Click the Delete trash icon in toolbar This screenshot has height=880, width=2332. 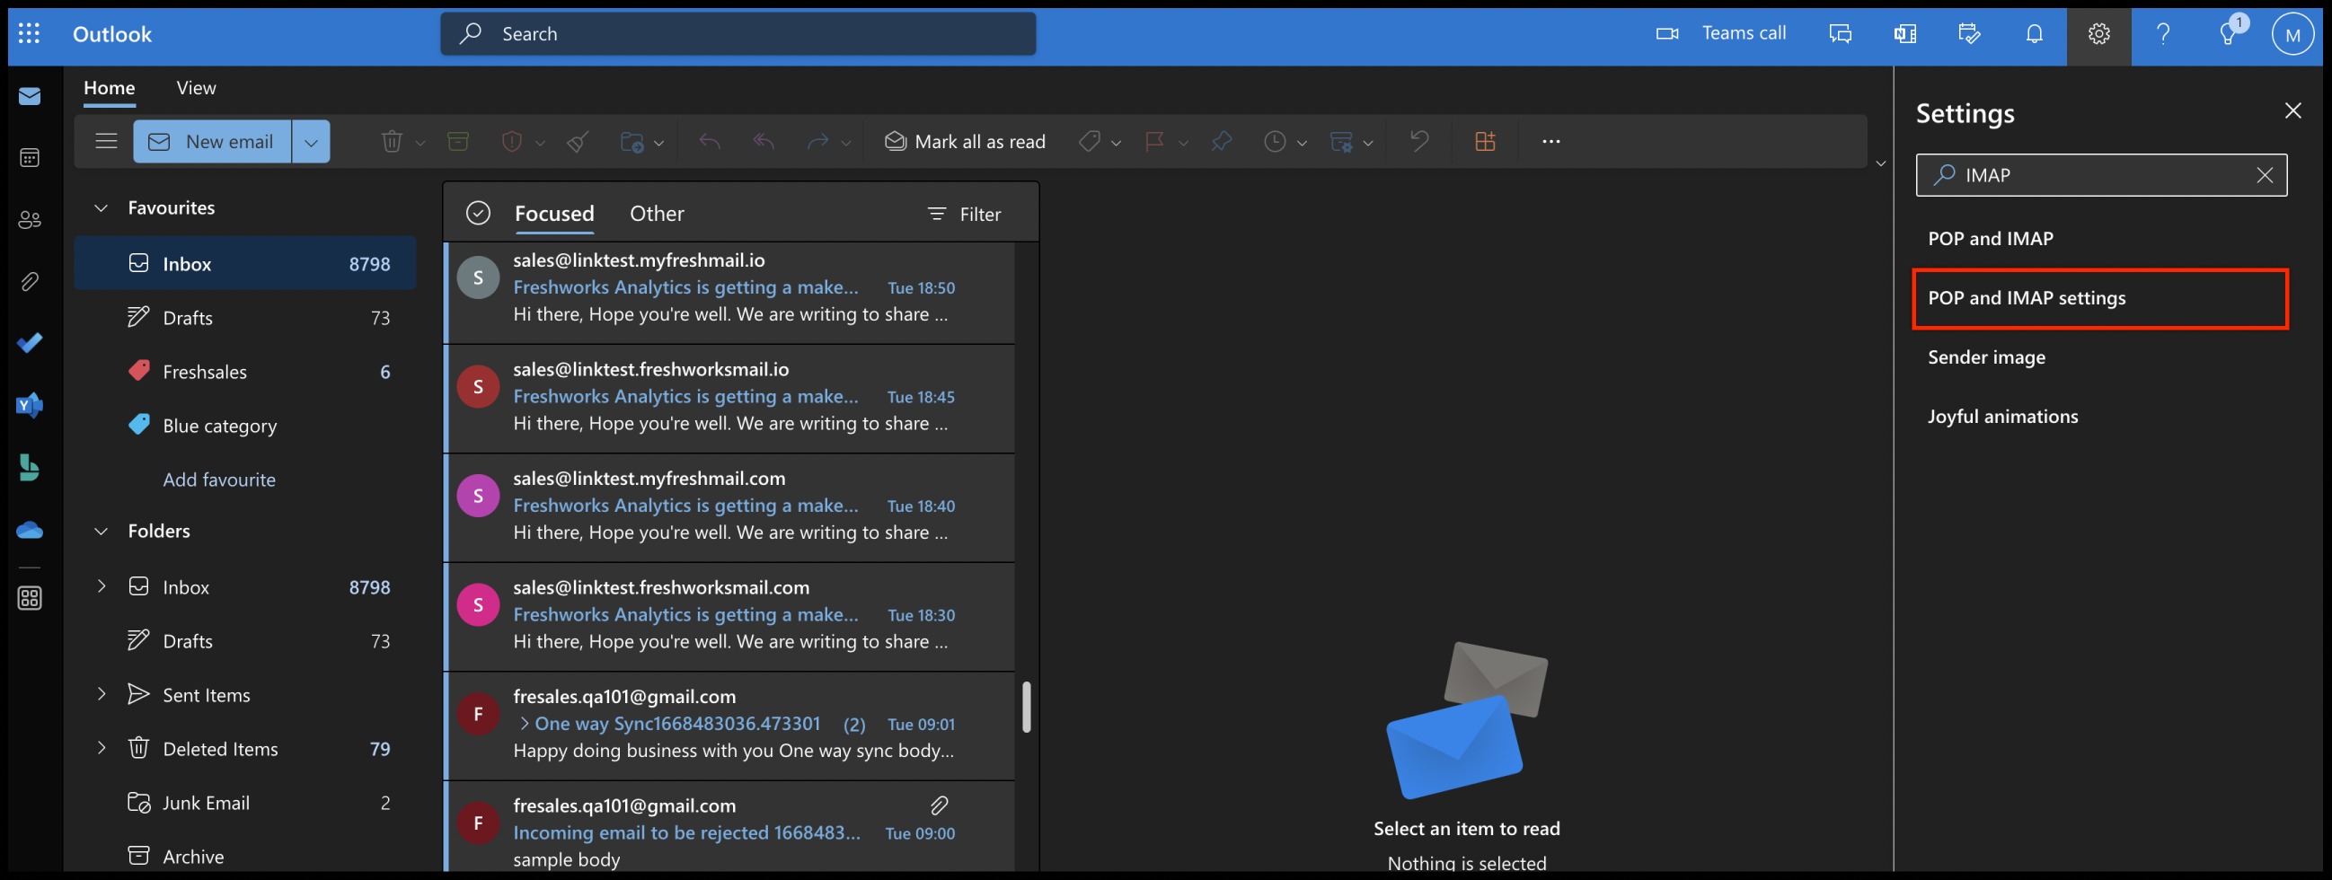(x=391, y=141)
